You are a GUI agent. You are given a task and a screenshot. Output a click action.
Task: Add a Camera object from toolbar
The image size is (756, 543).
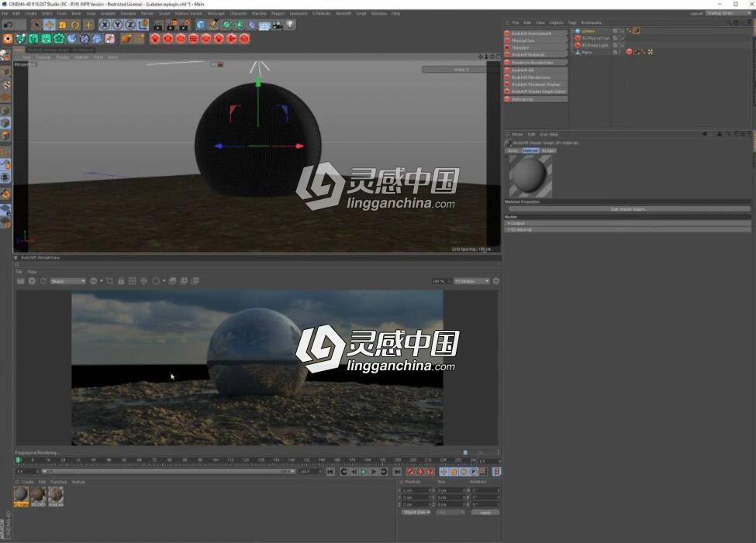(278, 25)
